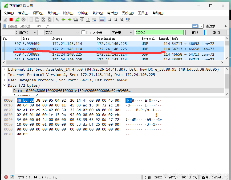Screen dimensions: 231x180
Task: Zoom out packet text
Action: 116,20
